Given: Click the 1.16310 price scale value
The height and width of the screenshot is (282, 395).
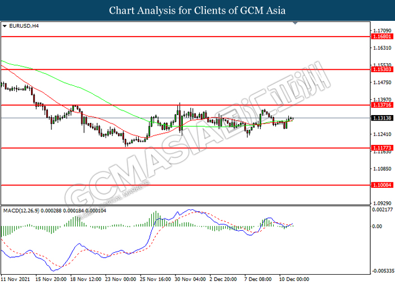Looking at the screenshot, I should (382, 48).
